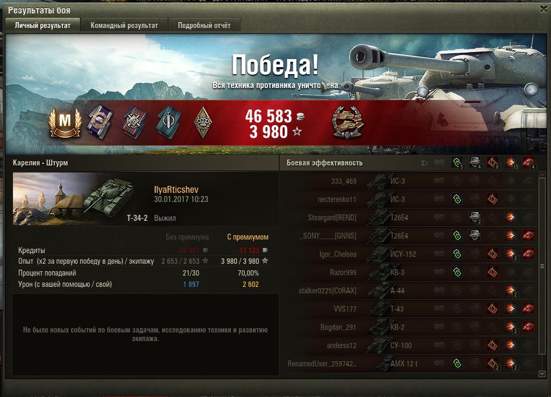Screen dimensions: 551x397
Task: Click the spotted icon on necterenko11's row
Action: (x=457, y=199)
